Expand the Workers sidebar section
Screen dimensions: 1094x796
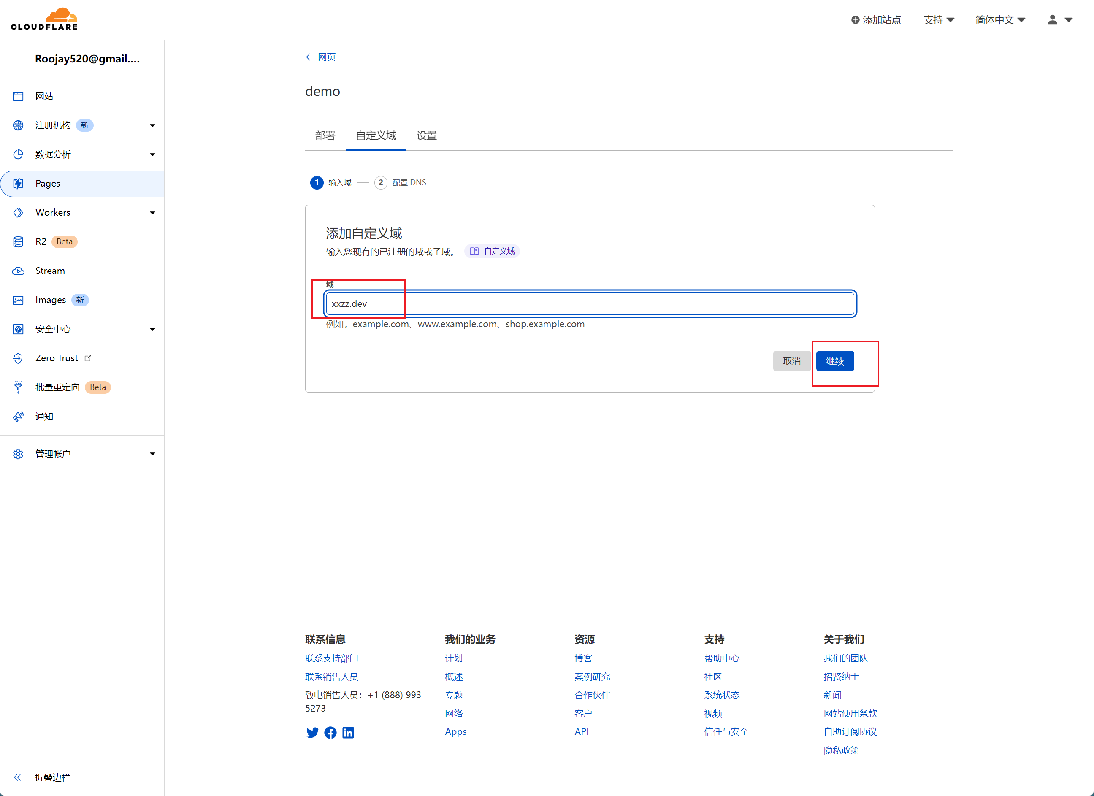(x=152, y=213)
